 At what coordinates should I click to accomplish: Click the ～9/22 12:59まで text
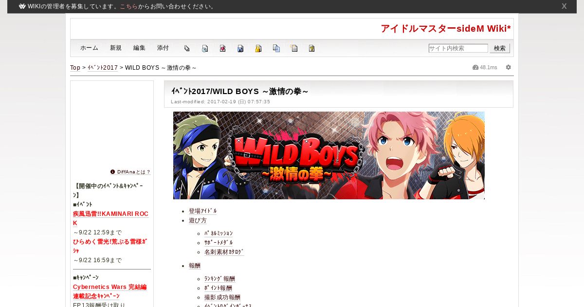[97, 232]
